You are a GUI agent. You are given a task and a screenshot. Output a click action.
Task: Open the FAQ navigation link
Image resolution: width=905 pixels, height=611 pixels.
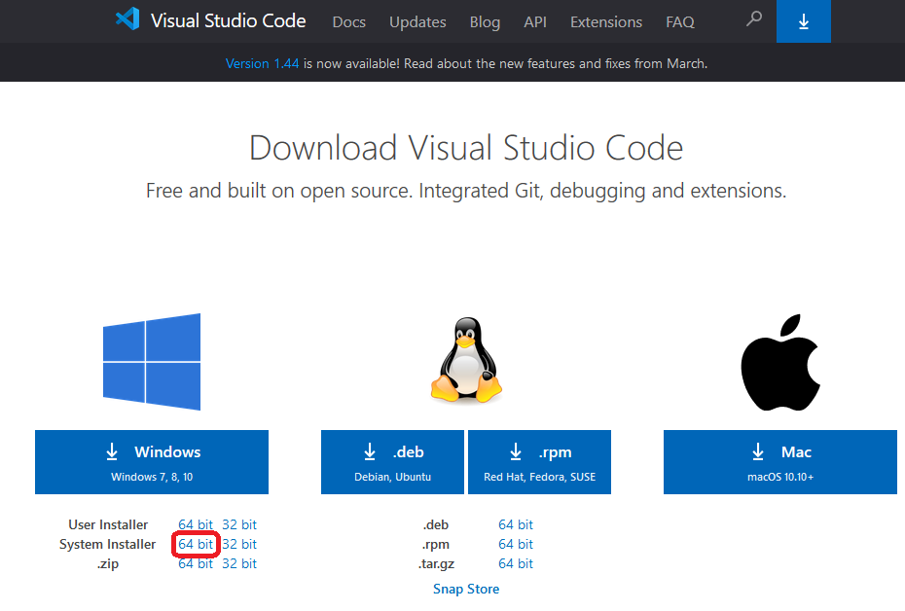(x=680, y=22)
